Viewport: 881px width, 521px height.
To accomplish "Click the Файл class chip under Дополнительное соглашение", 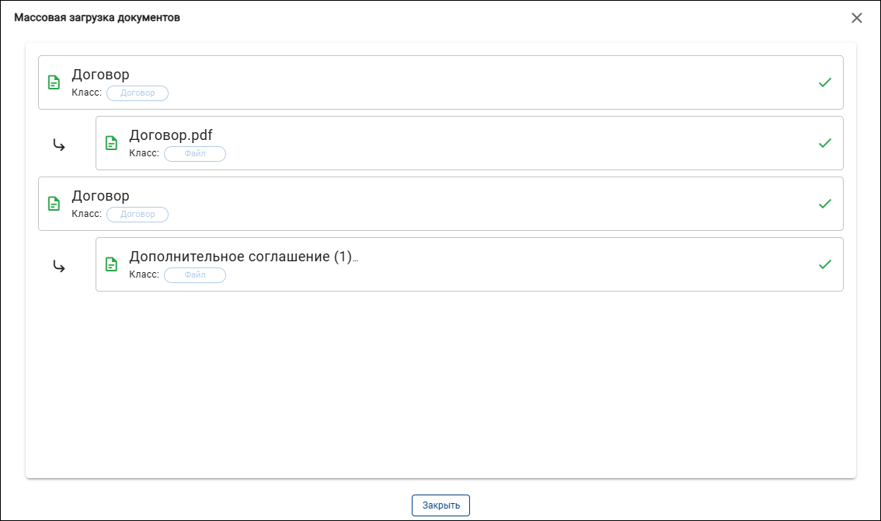I will (x=195, y=275).
